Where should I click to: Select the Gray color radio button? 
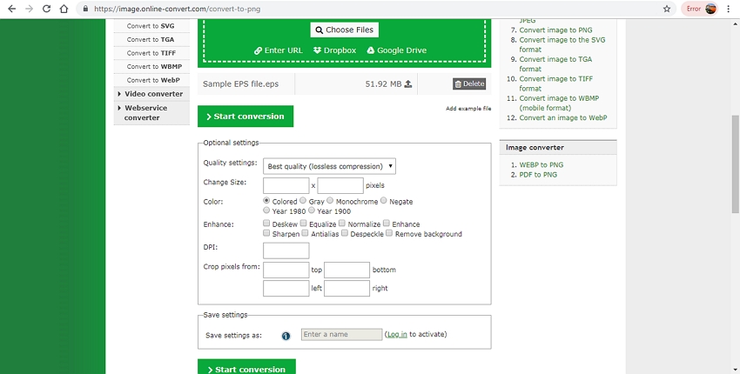click(x=303, y=201)
